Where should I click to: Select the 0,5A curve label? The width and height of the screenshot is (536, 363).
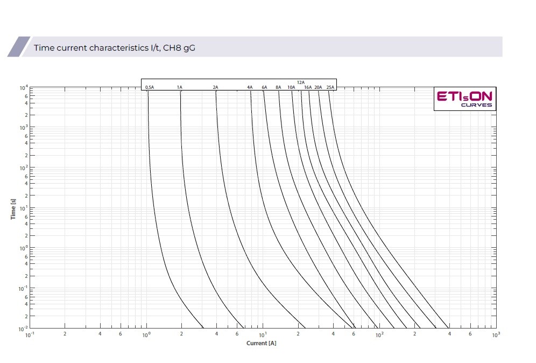click(x=150, y=87)
